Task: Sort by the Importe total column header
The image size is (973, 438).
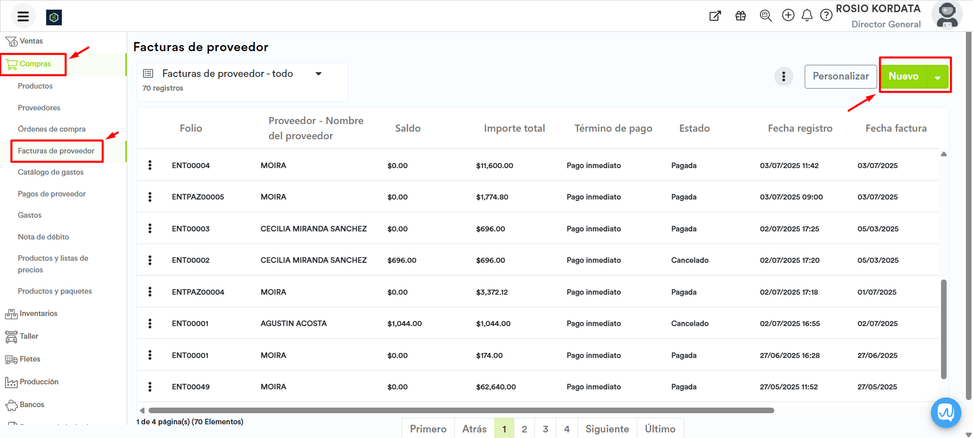Action: 514,129
